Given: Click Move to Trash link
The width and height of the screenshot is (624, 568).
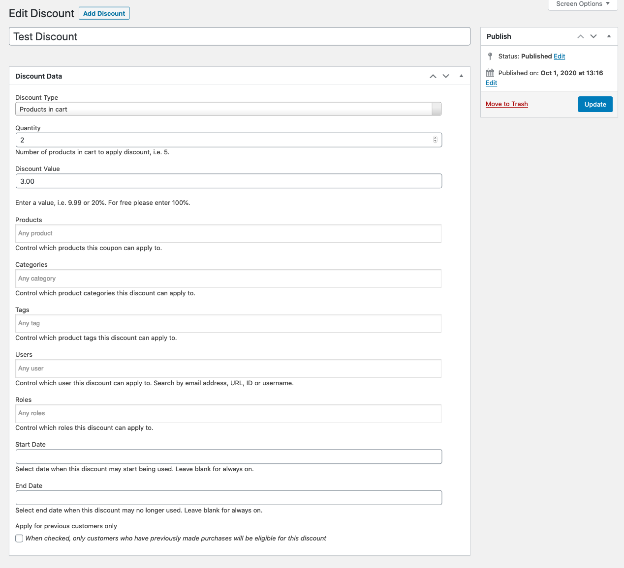Looking at the screenshot, I should (x=506, y=104).
